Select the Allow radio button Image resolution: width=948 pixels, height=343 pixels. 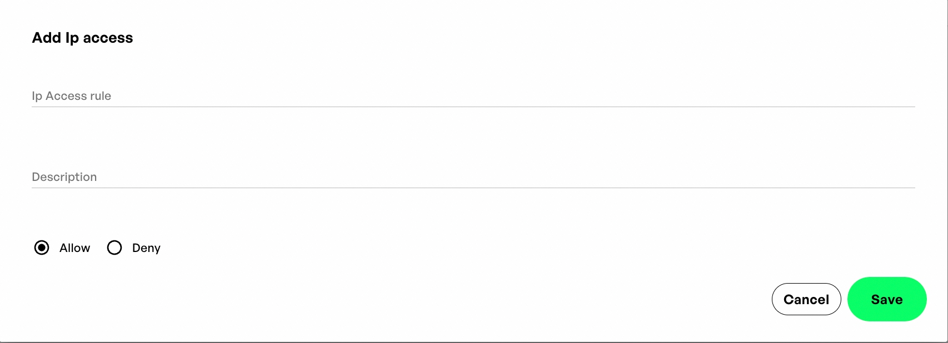(x=42, y=248)
